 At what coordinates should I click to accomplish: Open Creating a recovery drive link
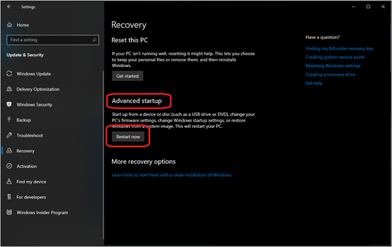coord(330,74)
